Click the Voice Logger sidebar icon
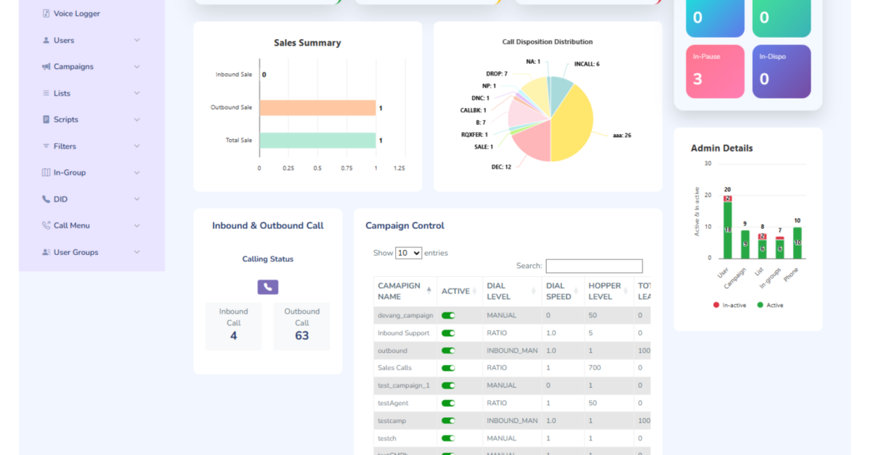 [x=46, y=14]
